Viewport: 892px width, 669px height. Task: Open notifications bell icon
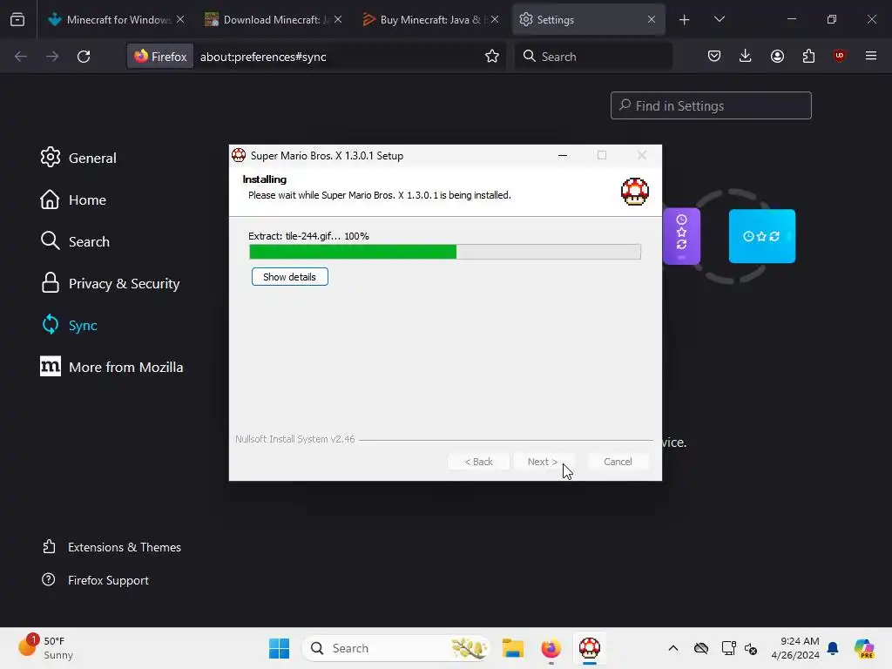click(x=833, y=648)
